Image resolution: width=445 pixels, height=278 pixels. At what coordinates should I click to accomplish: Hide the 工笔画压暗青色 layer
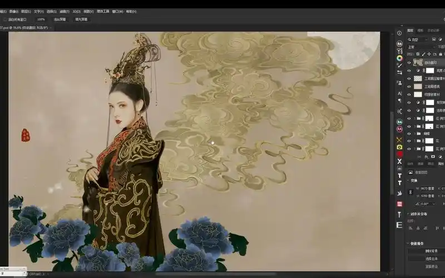pos(409,78)
